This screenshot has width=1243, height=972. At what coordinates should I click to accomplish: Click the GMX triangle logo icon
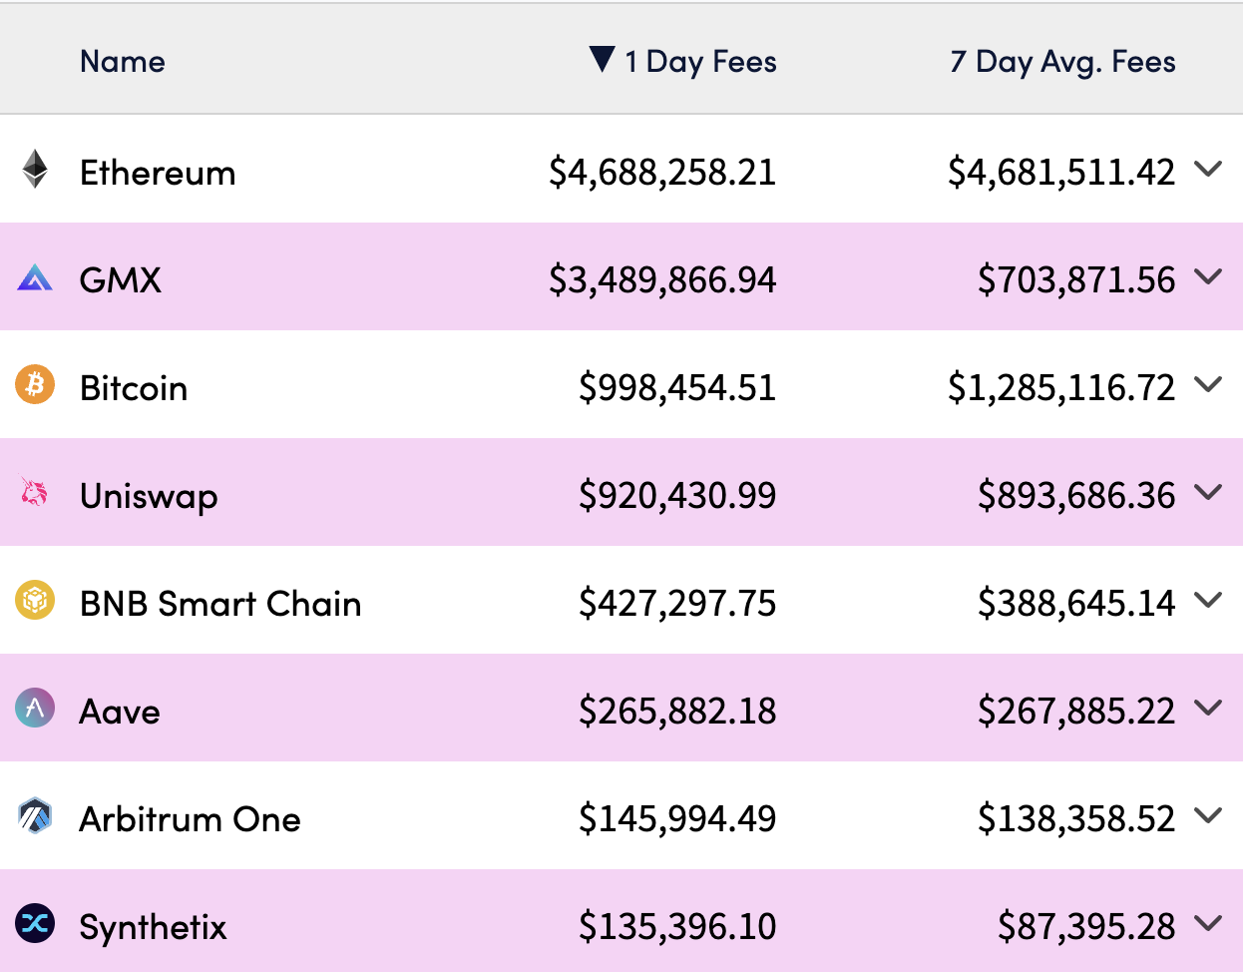click(35, 277)
